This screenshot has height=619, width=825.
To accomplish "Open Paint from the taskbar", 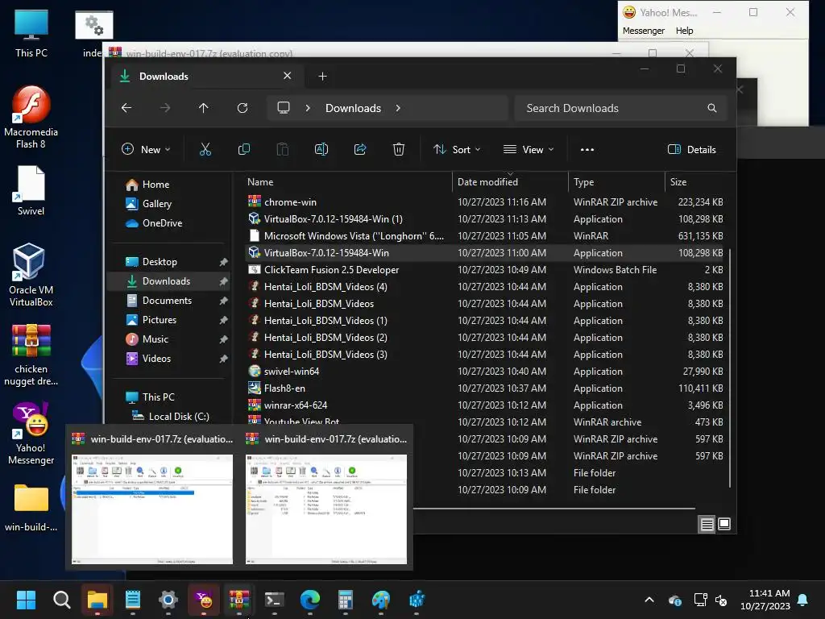I will (x=381, y=600).
